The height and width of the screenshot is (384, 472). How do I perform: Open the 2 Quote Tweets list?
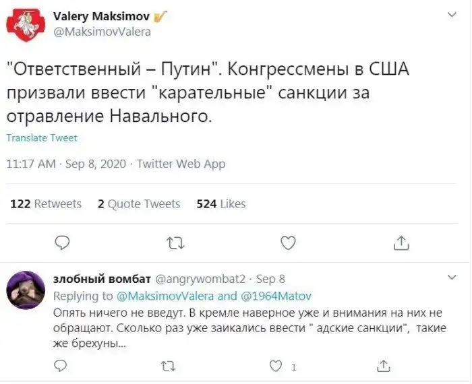(139, 203)
